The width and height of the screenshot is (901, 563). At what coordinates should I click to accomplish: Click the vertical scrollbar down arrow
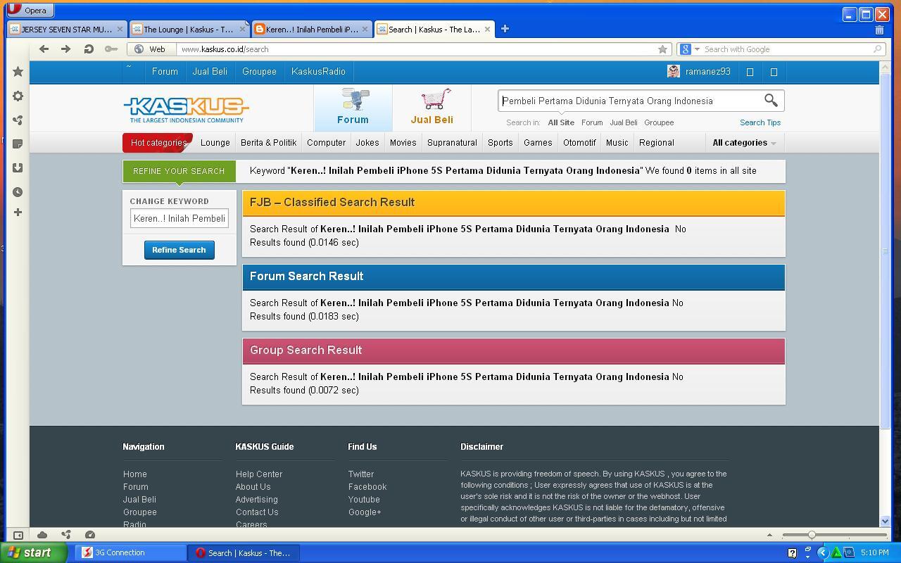point(885,521)
